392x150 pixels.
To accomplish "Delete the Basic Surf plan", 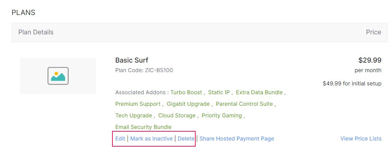I will 186,138.
